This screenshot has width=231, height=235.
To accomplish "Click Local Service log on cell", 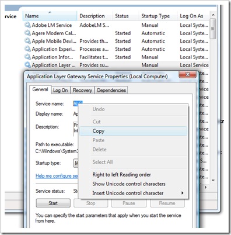I will point(194,65).
